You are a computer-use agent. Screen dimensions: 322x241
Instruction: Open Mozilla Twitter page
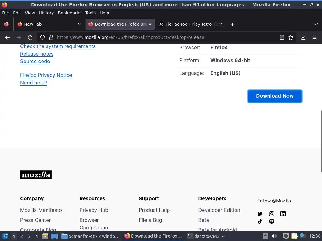(x=260, y=214)
